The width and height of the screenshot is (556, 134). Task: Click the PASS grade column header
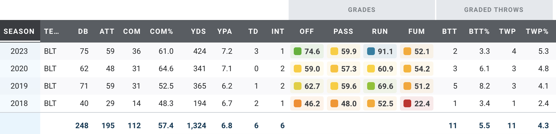343,31
